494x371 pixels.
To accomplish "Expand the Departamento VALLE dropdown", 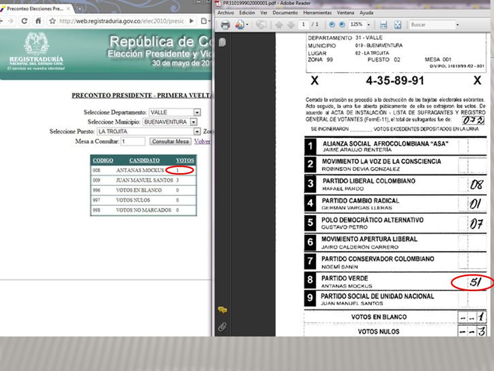I will point(197,112).
